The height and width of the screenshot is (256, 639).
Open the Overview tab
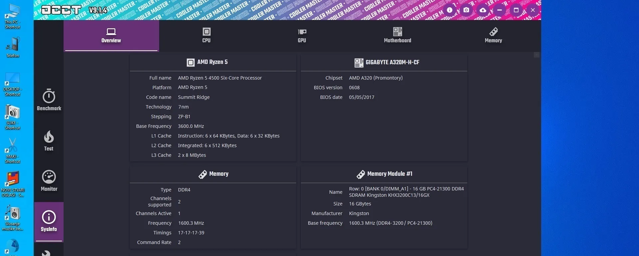[x=111, y=36]
